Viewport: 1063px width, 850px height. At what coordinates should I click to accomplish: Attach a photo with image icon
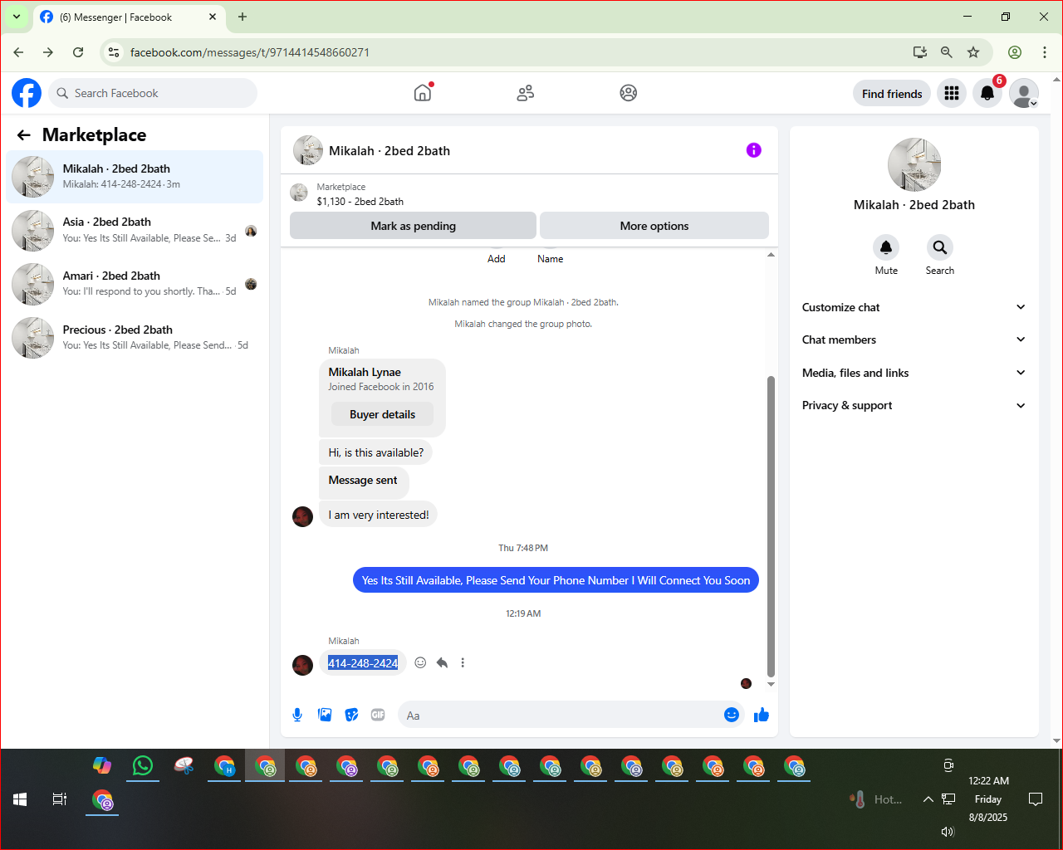pos(325,715)
